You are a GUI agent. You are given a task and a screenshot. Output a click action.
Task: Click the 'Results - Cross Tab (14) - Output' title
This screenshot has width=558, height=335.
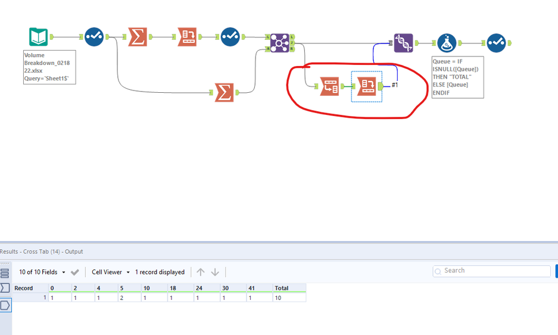(x=41, y=252)
